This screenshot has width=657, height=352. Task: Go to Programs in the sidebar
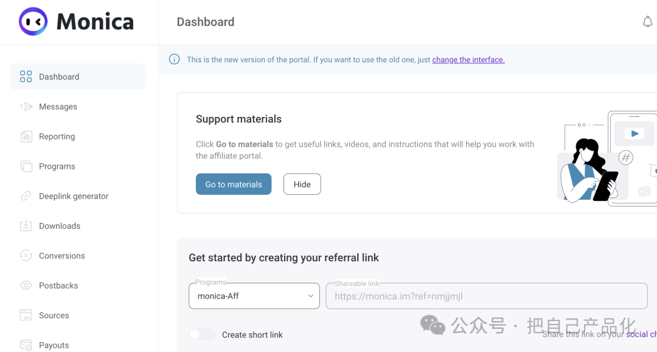click(57, 166)
